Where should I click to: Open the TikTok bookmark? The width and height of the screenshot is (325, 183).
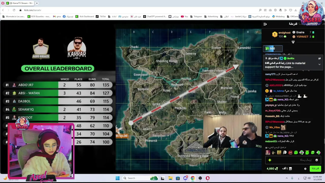coord(101,17)
